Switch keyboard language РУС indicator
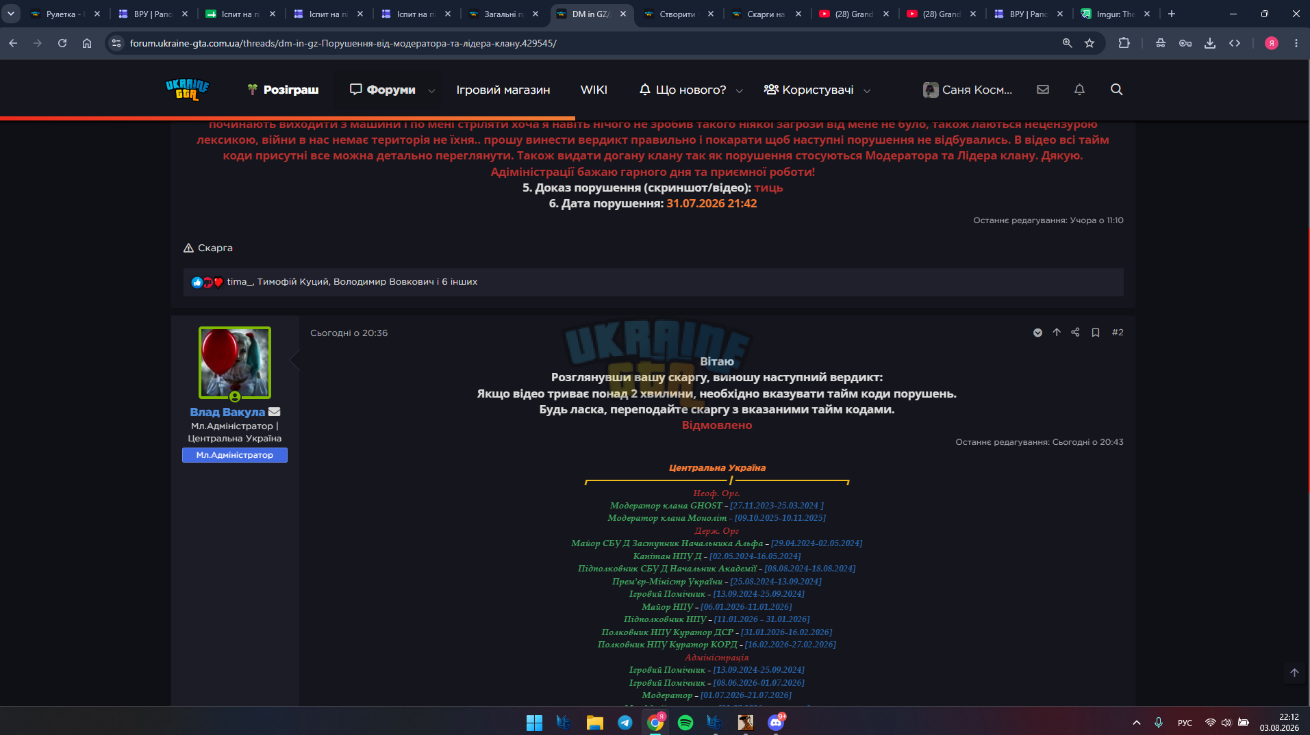Image resolution: width=1310 pixels, height=735 pixels. 1185,723
